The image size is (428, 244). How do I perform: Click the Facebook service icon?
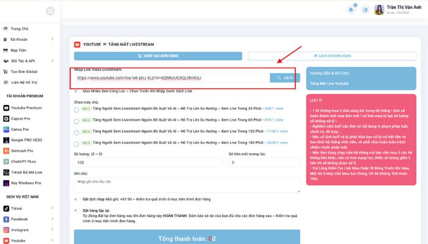[x=6, y=219]
